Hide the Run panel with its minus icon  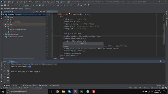[x=164, y=61]
